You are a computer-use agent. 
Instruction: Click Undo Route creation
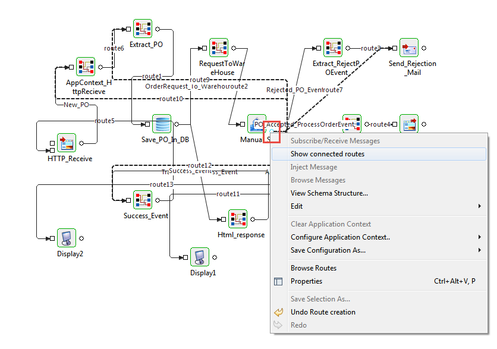[x=323, y=312]
